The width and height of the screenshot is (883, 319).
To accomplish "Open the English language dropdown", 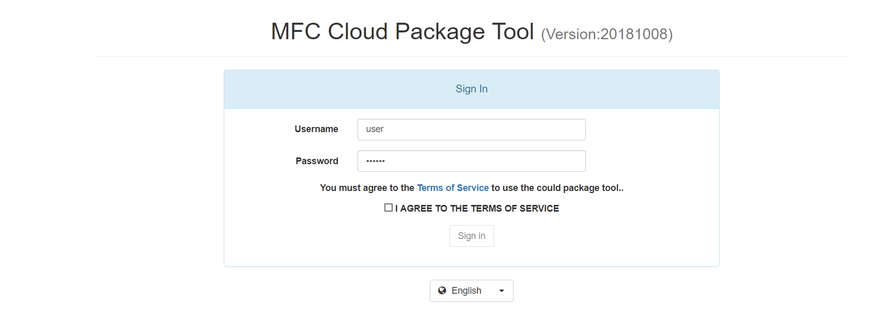I will tap(471, 291).
